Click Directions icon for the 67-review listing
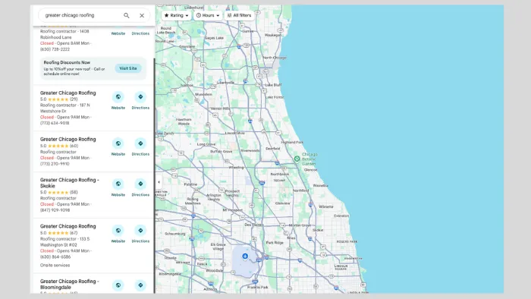The height and width of the screenshot is (299, 531). [140, 231]
